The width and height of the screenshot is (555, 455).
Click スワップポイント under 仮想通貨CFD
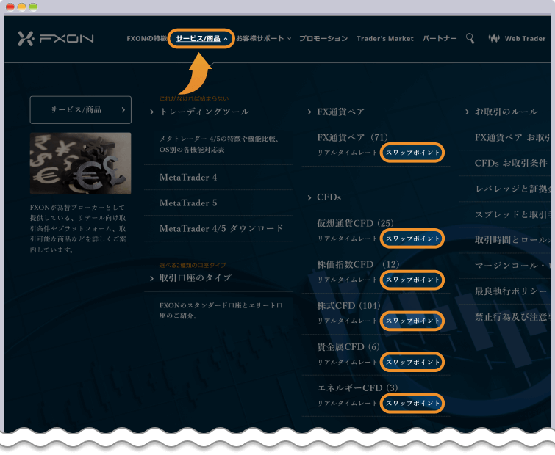412,239
